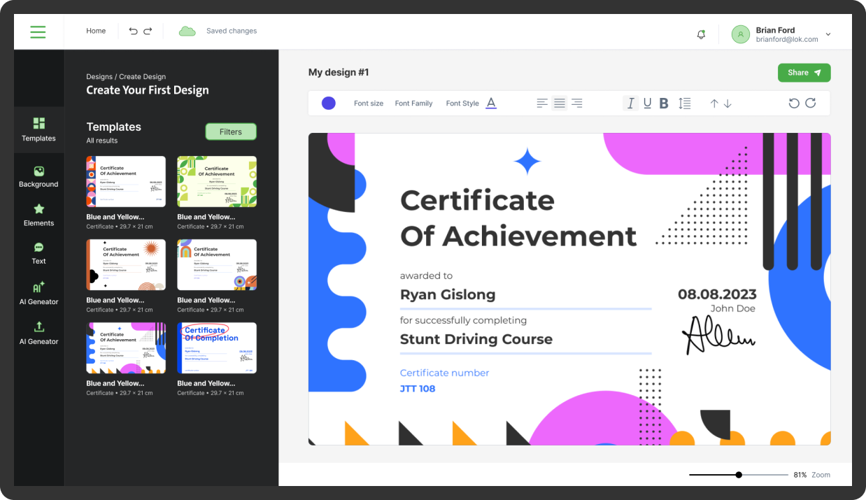This screenshot has height=500, width=866.
Task: Select the blue-pink certificate template thumbnail
Action: [126, 348]
